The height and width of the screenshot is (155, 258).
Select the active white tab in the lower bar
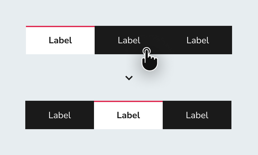(x=128, y=115)
